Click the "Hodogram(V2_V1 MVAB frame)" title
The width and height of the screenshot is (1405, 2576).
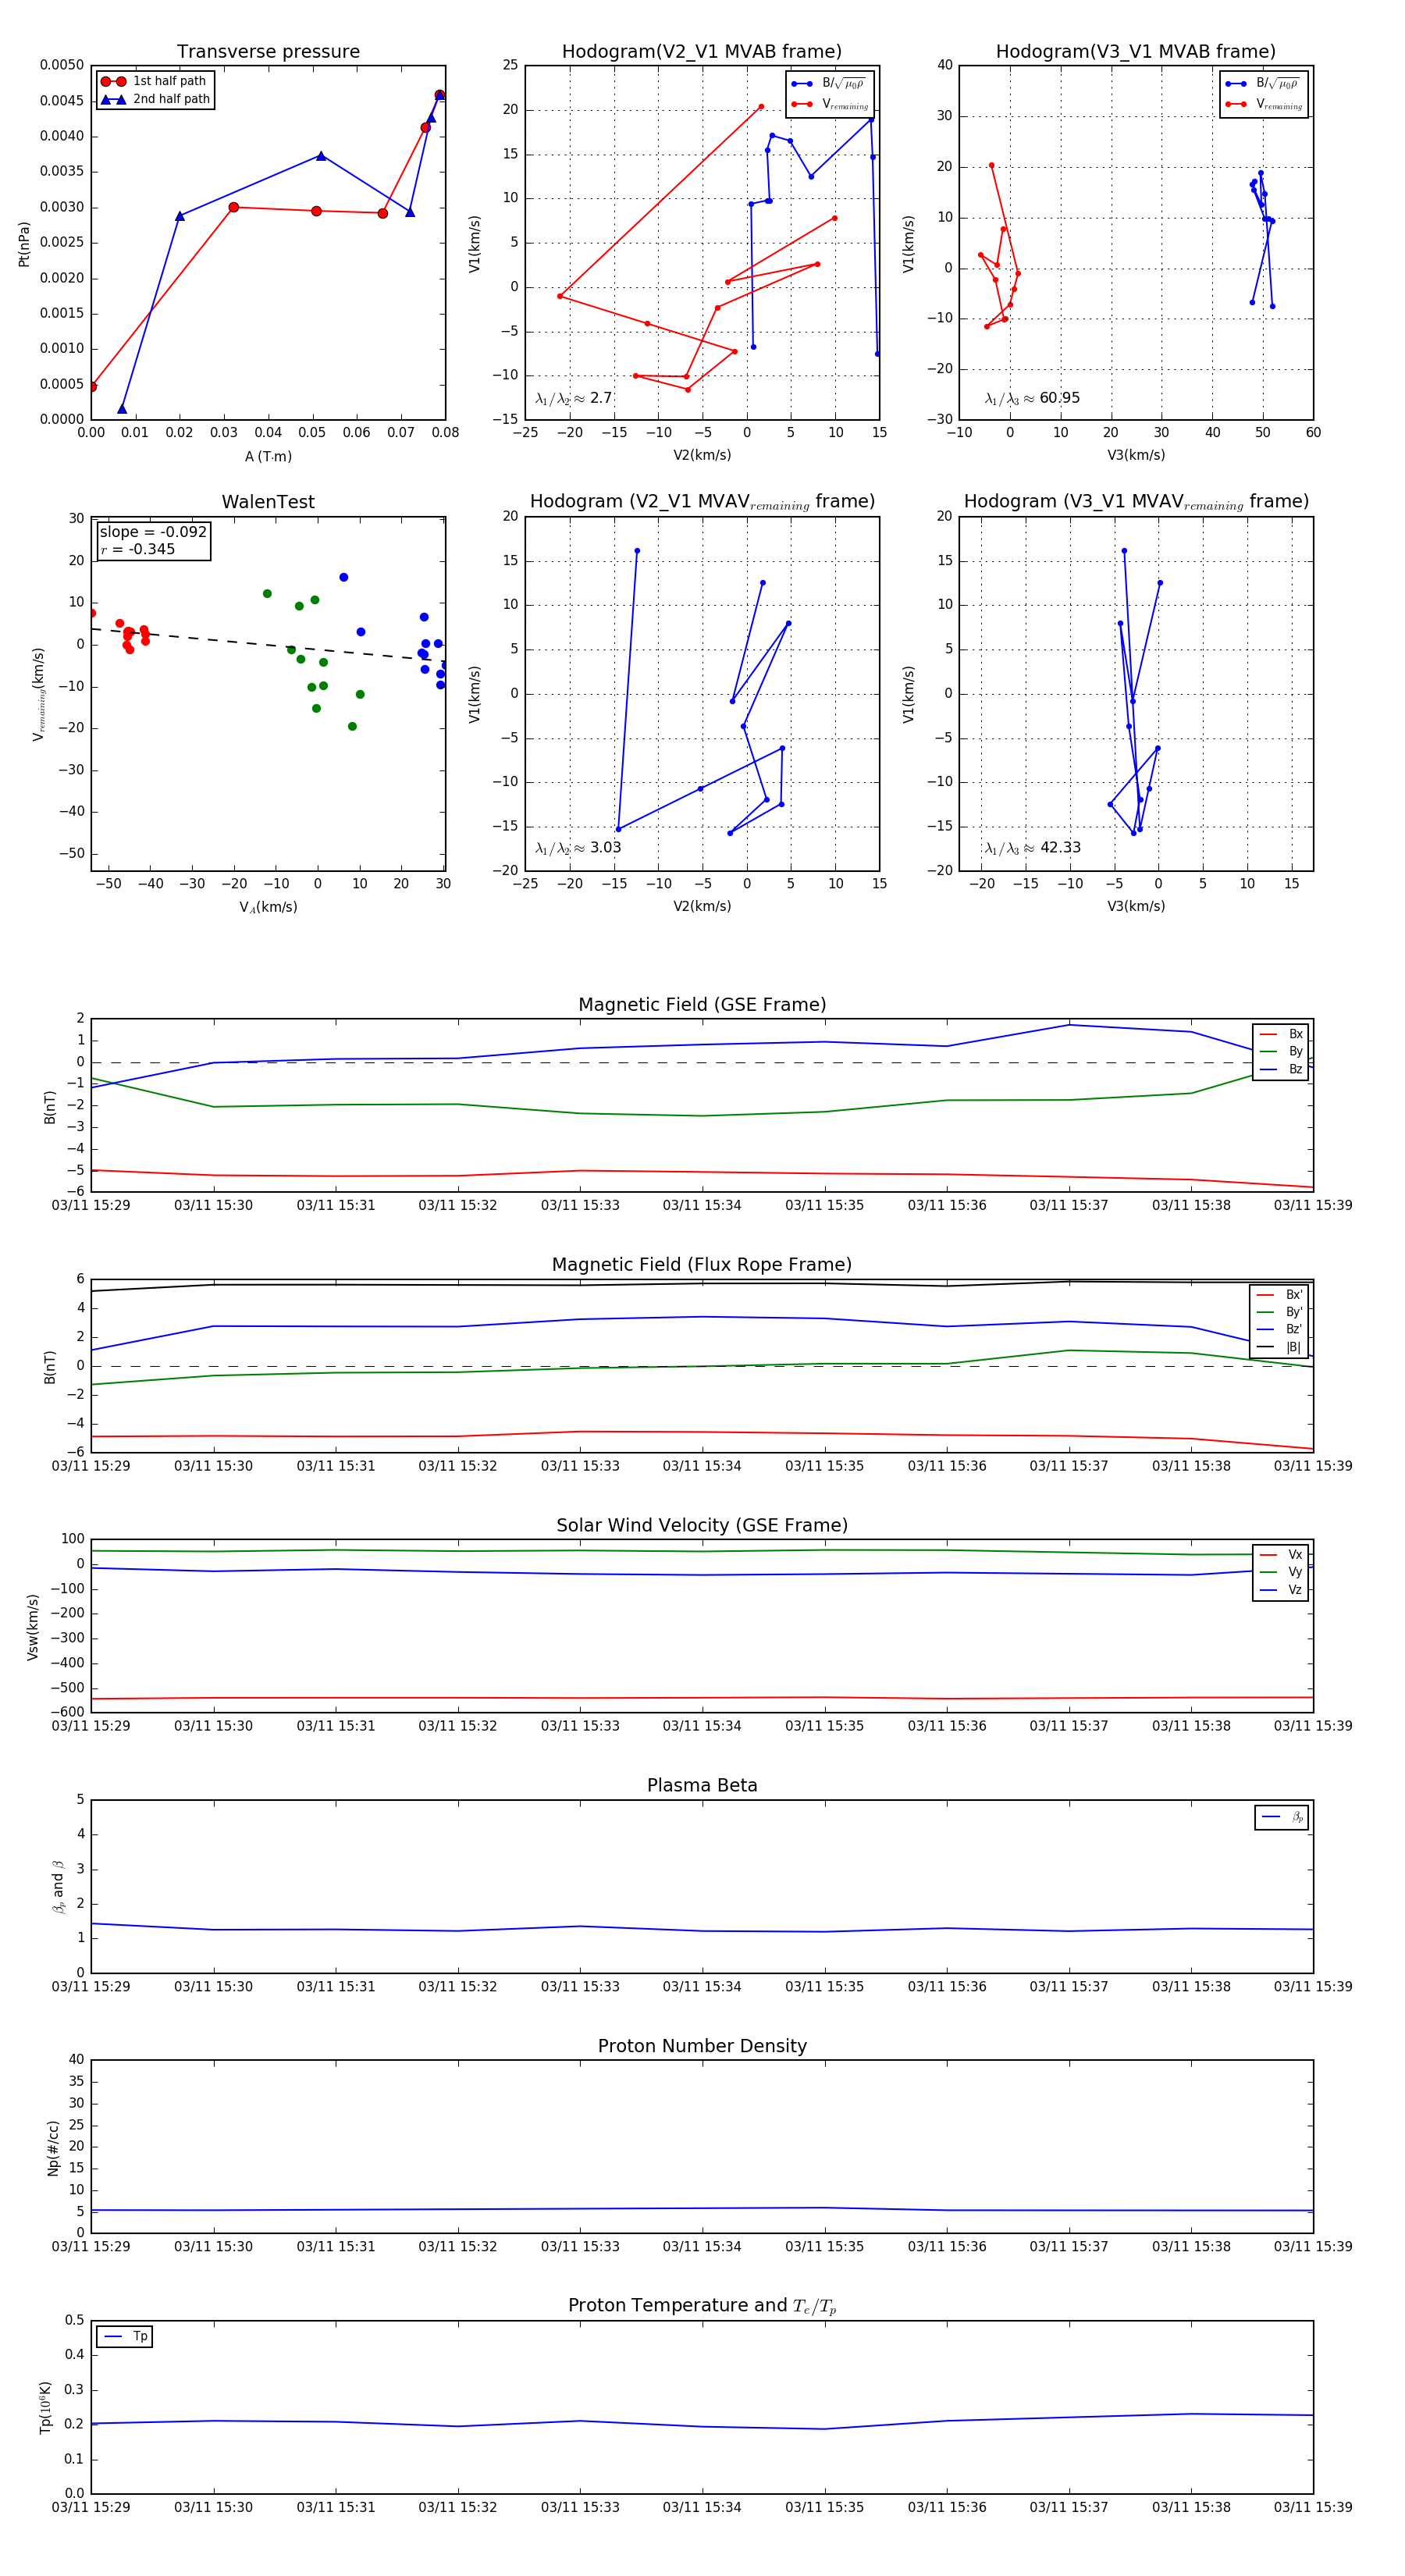click(x=702, y=52)
